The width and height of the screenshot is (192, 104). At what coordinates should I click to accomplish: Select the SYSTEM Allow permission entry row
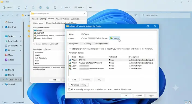click(112, 60)
